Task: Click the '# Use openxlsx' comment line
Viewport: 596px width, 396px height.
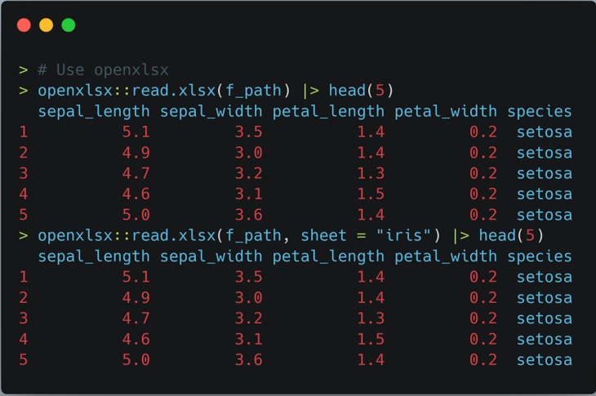Action: [x=103, y=70]
